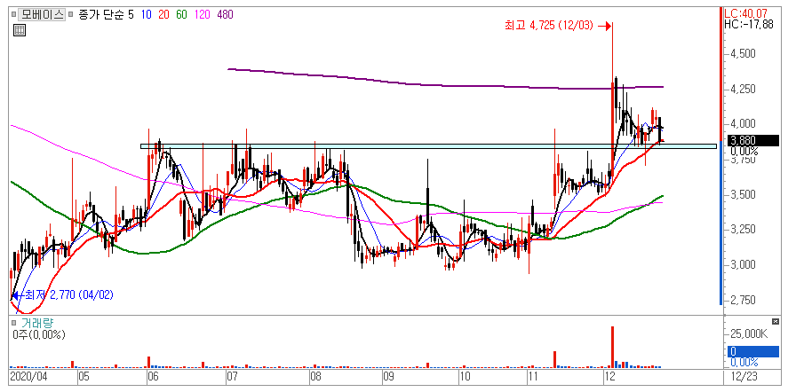
Task: Click the 10 month label on date axis
Action: tap(465, 376)
